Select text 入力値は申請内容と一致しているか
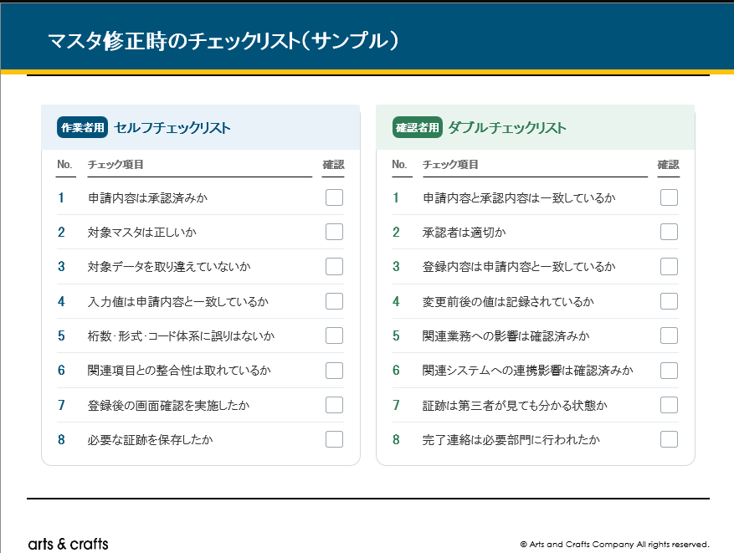734x553 pixels. point(178,302)
